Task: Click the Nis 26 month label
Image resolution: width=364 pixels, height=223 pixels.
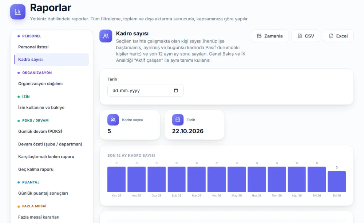Action: point(217,196)
